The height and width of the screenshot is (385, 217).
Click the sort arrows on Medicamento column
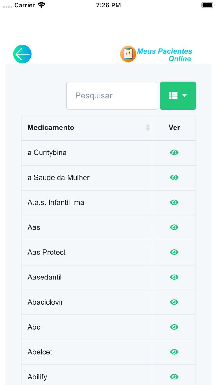pyautogui.click(x=148, y=128)
